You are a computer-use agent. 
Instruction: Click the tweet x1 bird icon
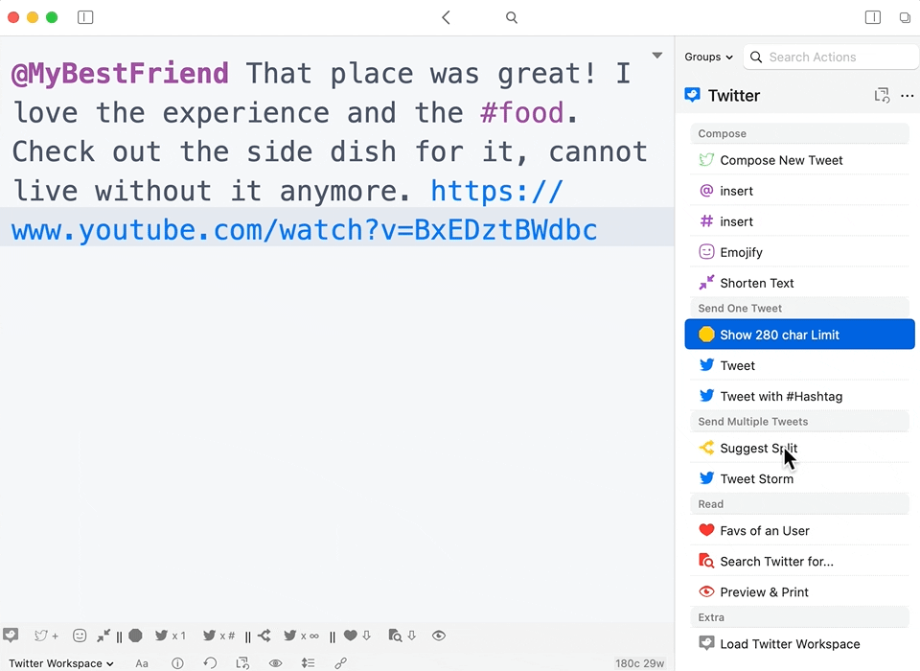point(171,636)
